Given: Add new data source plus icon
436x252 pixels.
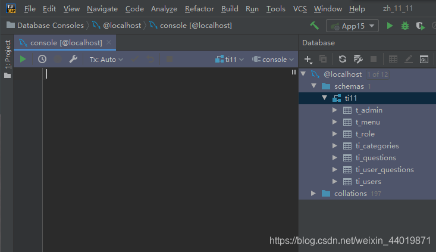Looking at the screenshot, I should click(x=308, y=60).
